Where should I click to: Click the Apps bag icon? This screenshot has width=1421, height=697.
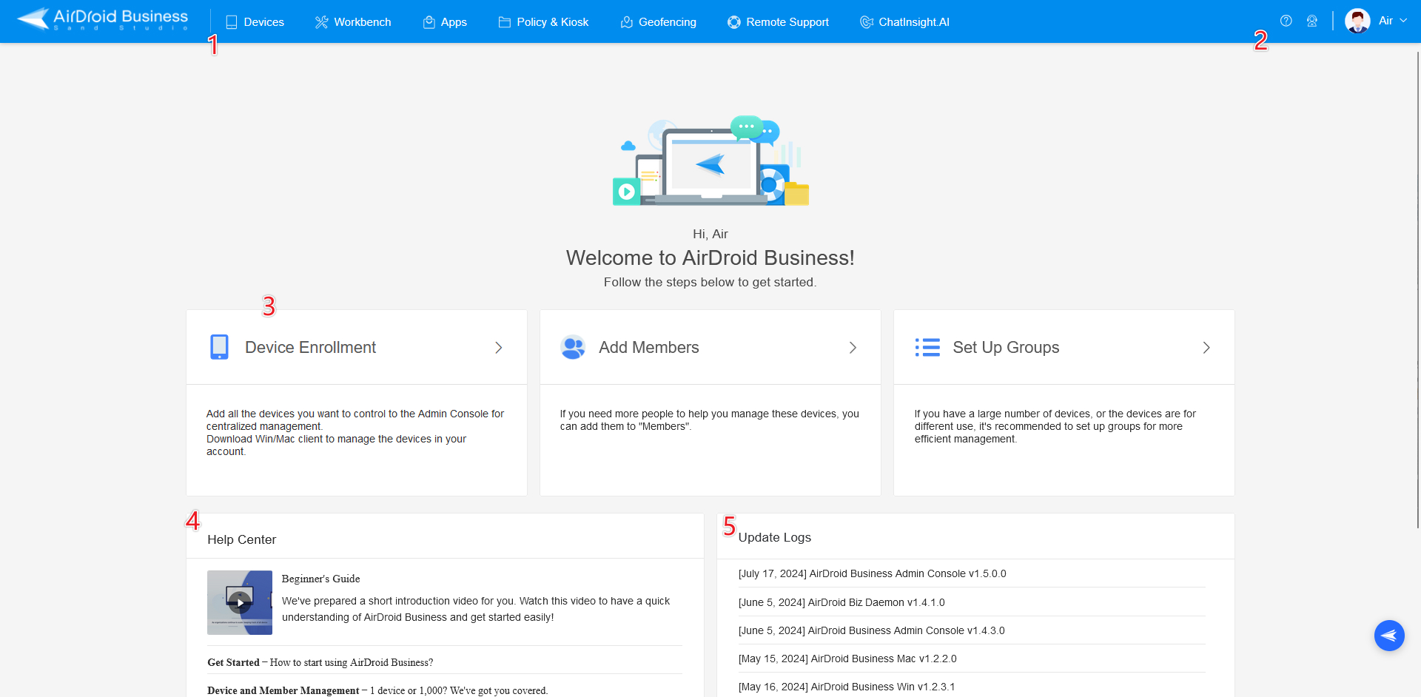click(x=429, y=22)
